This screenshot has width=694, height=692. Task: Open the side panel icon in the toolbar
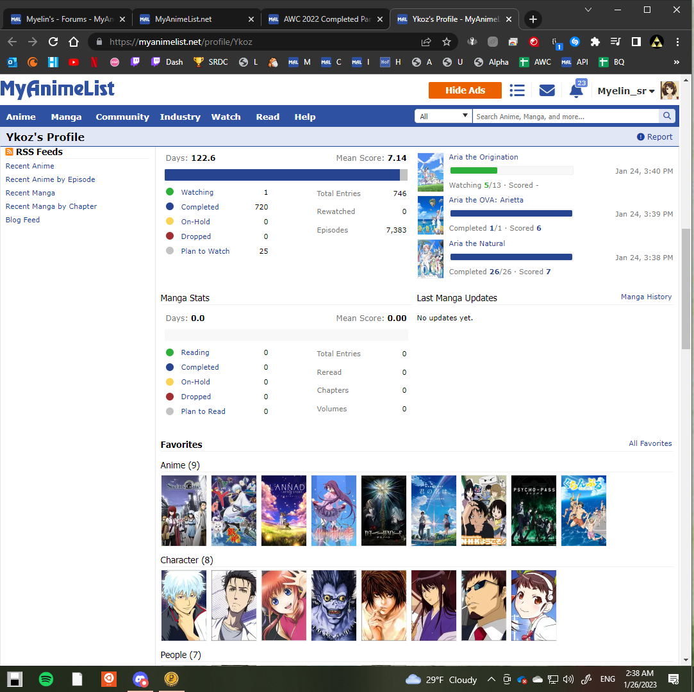coord(636,42)
